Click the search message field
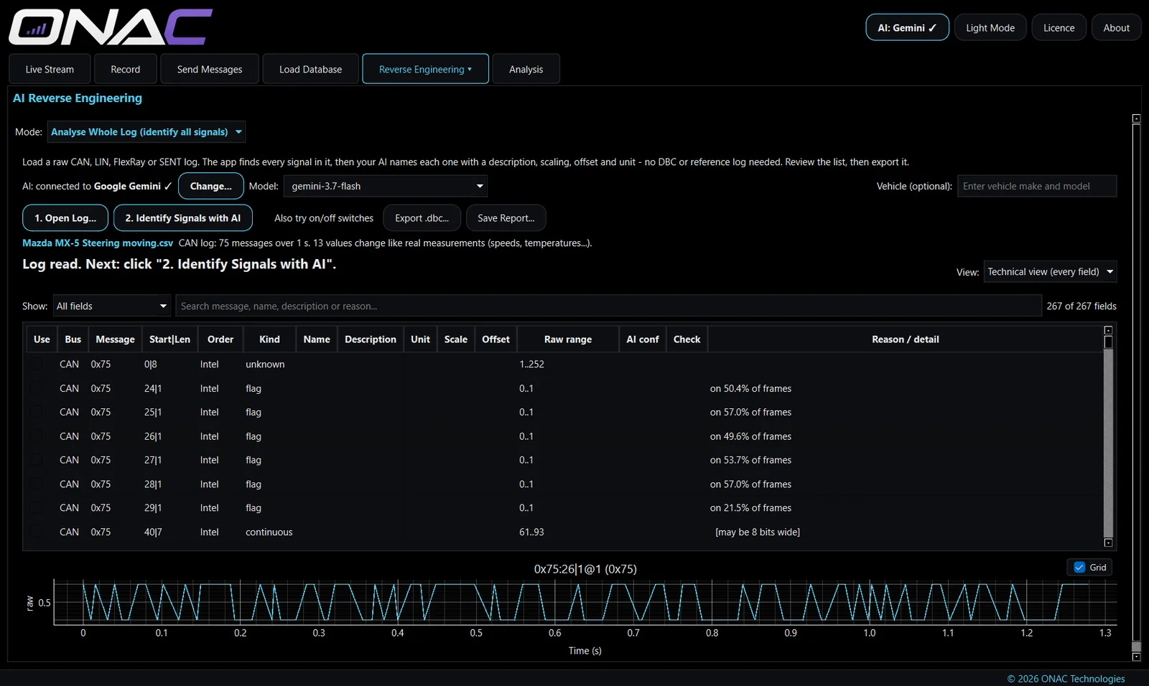1149x686 pixels. [x=608, y=306]
